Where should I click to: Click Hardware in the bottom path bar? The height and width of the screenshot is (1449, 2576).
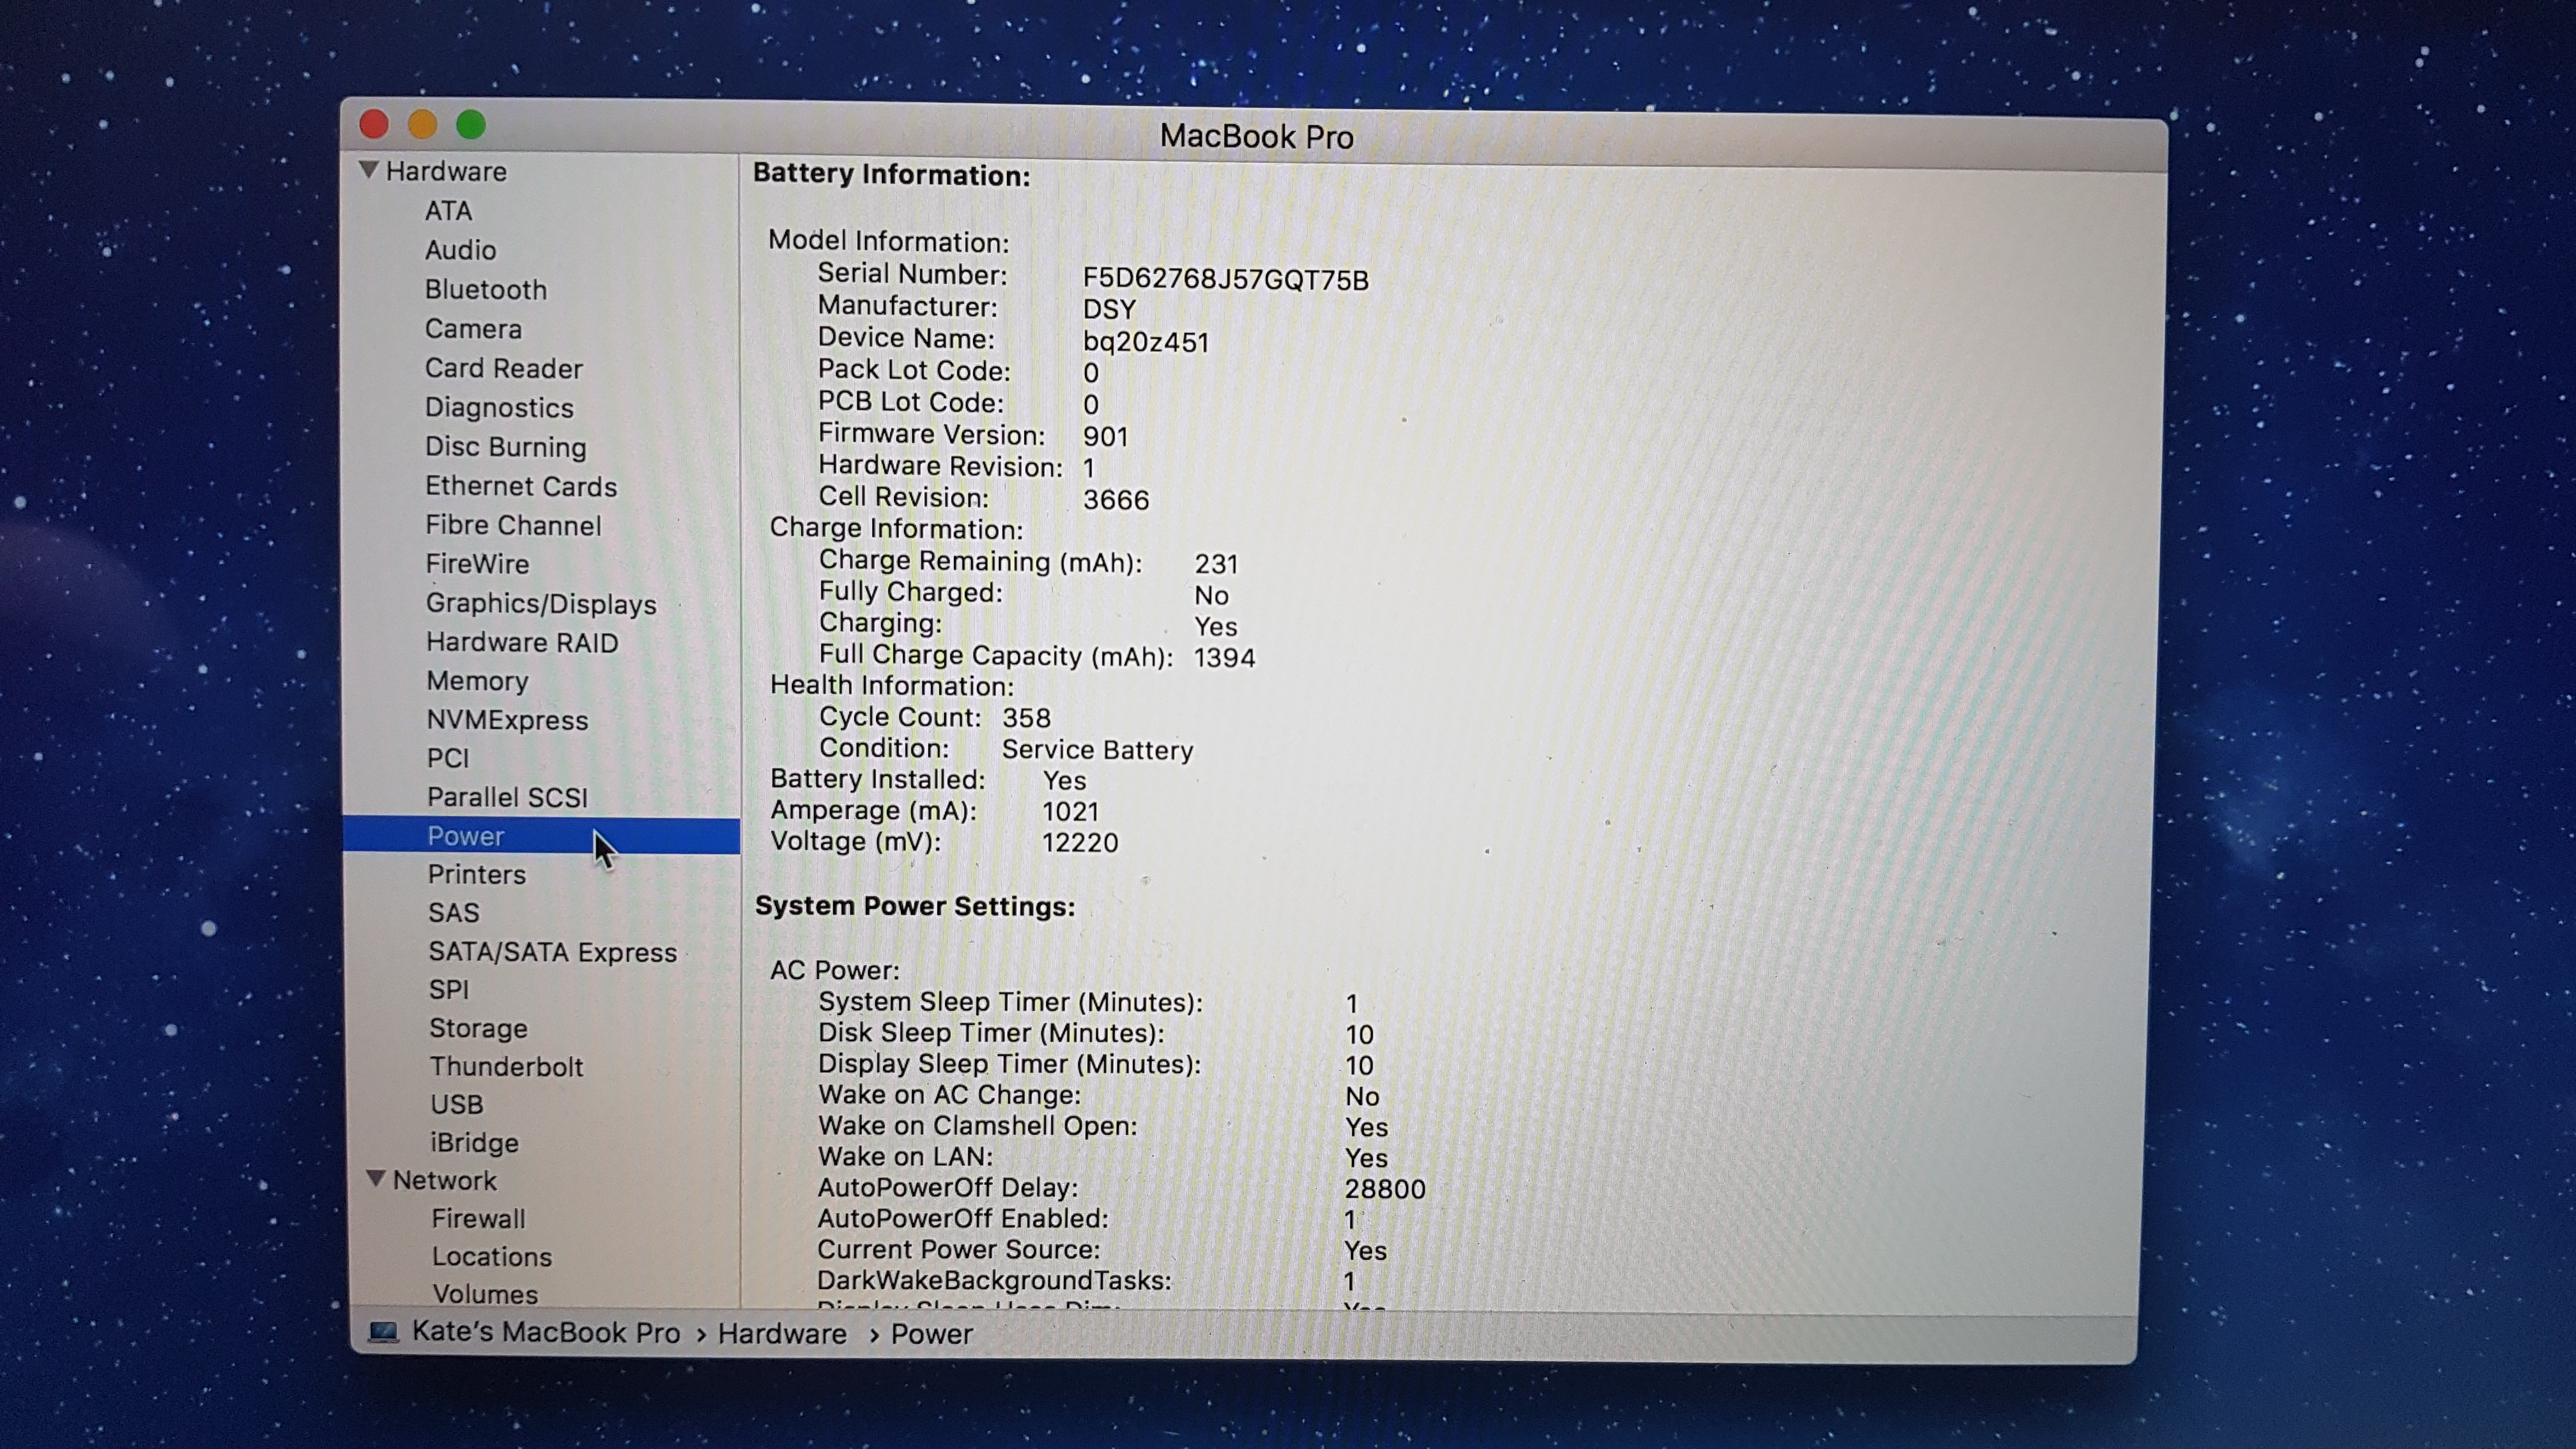click(x=781, y=1334)
